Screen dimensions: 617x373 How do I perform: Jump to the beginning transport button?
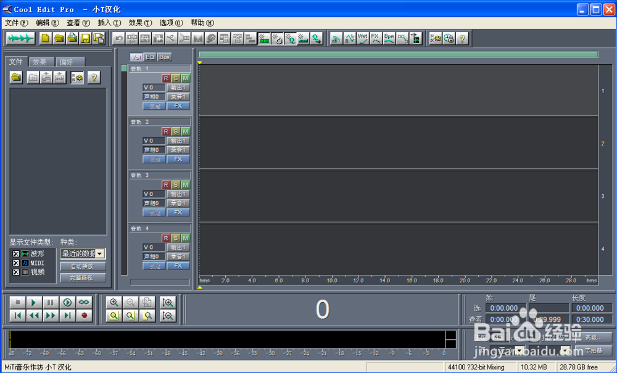click(18, 315)
